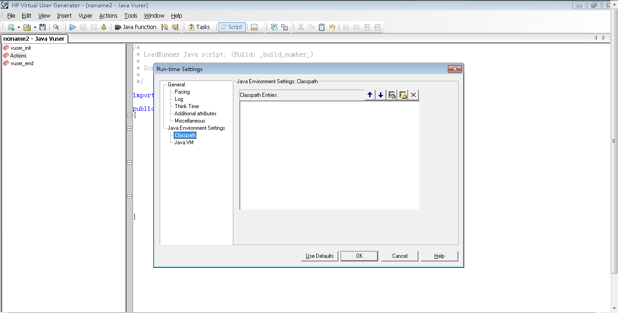
Task: Close the Run-time Settings dialog
Action: [x=454, y=69]
